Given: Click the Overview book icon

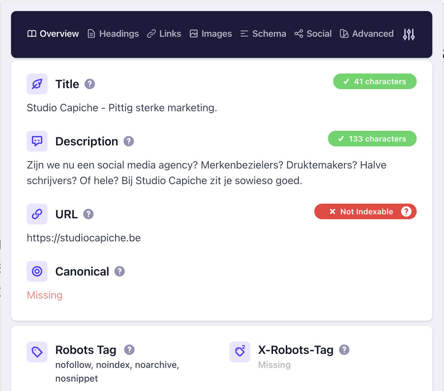Looking at the screenshot, I should [32, 34].
